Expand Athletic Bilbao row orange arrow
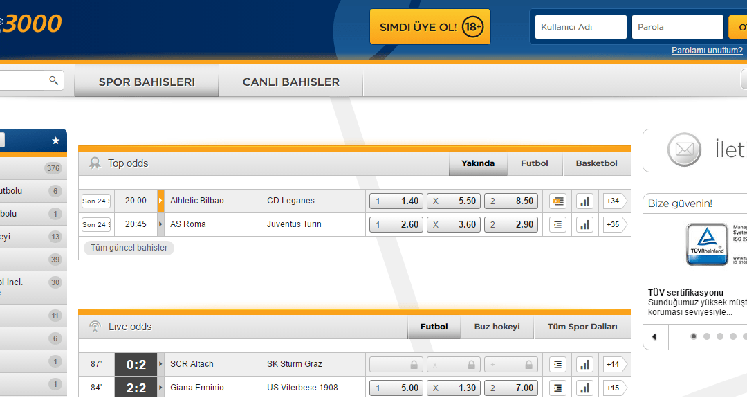This screenshot has height=398, width=747. (x=160, y=201)
